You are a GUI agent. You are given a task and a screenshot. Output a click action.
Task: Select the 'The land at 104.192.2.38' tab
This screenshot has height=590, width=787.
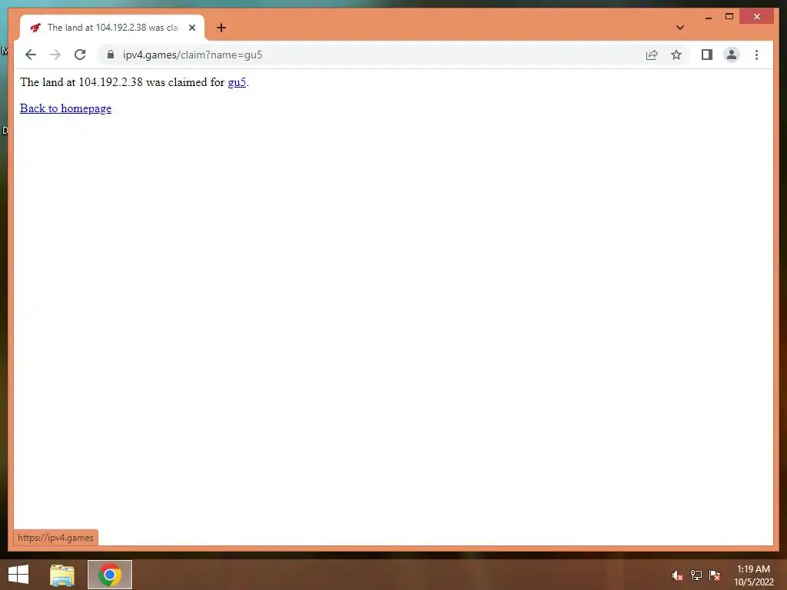click(112, 28)
